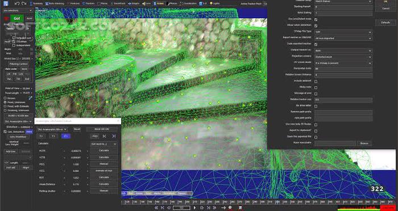This screenshot has height=211, width=398.
Task: Open the Lens room in toolbar
Action: pos(147,3)
